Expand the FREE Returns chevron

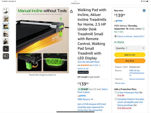[92, 99]
